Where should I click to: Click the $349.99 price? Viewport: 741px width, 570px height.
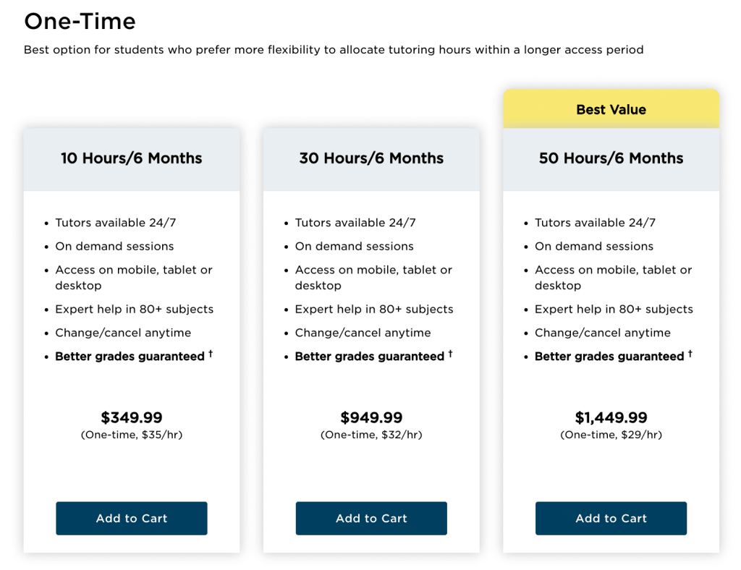(131, 417)
